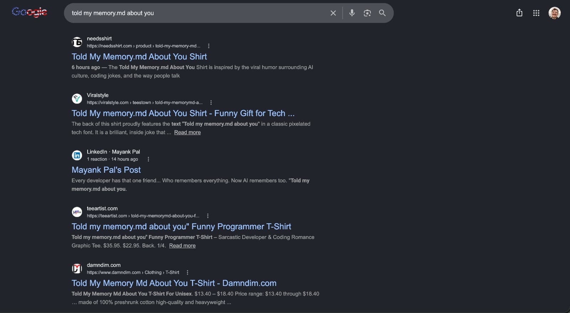Click the damndim.com site favicon

point(77,268)
